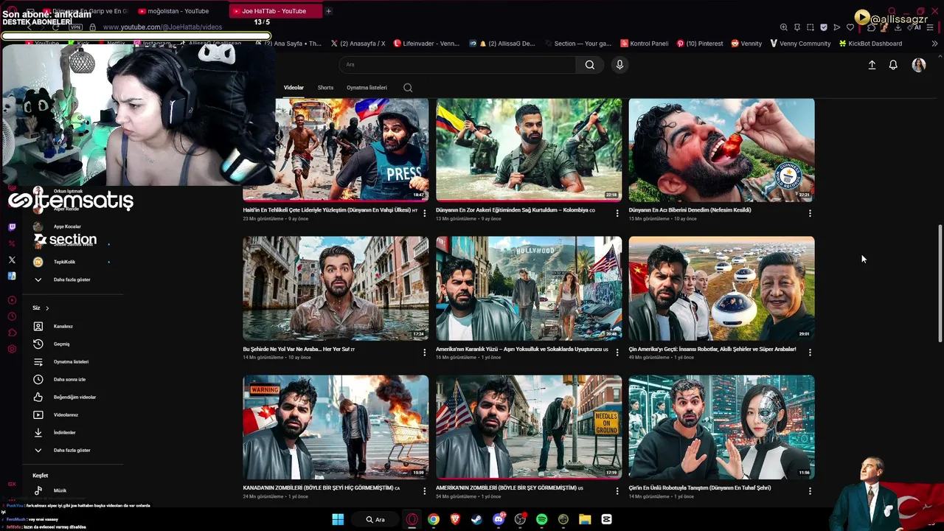
Task: Open options menu for the Haiti video
Action: point(424,213)
